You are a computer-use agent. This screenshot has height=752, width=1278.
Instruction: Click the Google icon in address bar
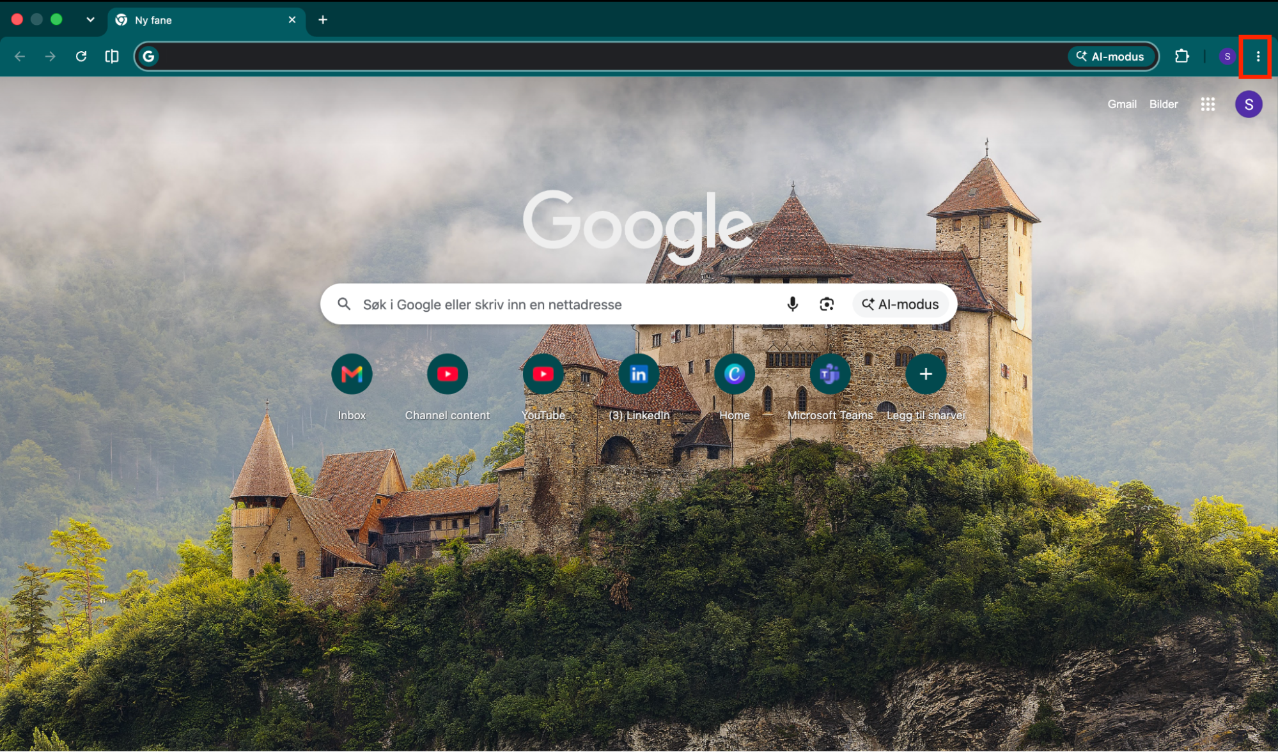[149, 57]
